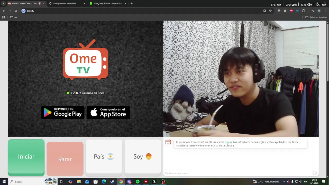Open the Windows Start menu

(4, 182)
